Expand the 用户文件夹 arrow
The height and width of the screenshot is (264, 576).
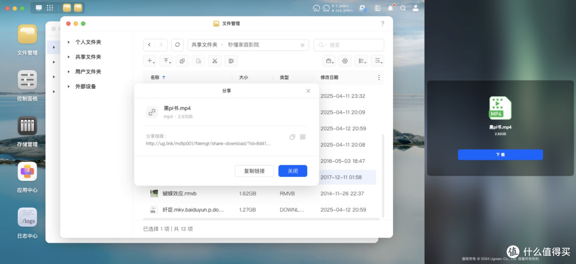point(69,71)
